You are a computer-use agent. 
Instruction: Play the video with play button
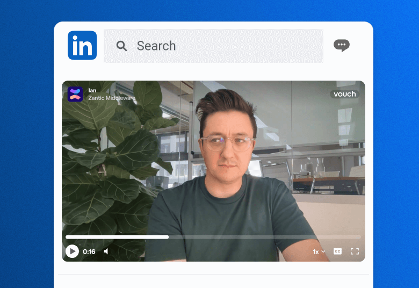[72, 251]
